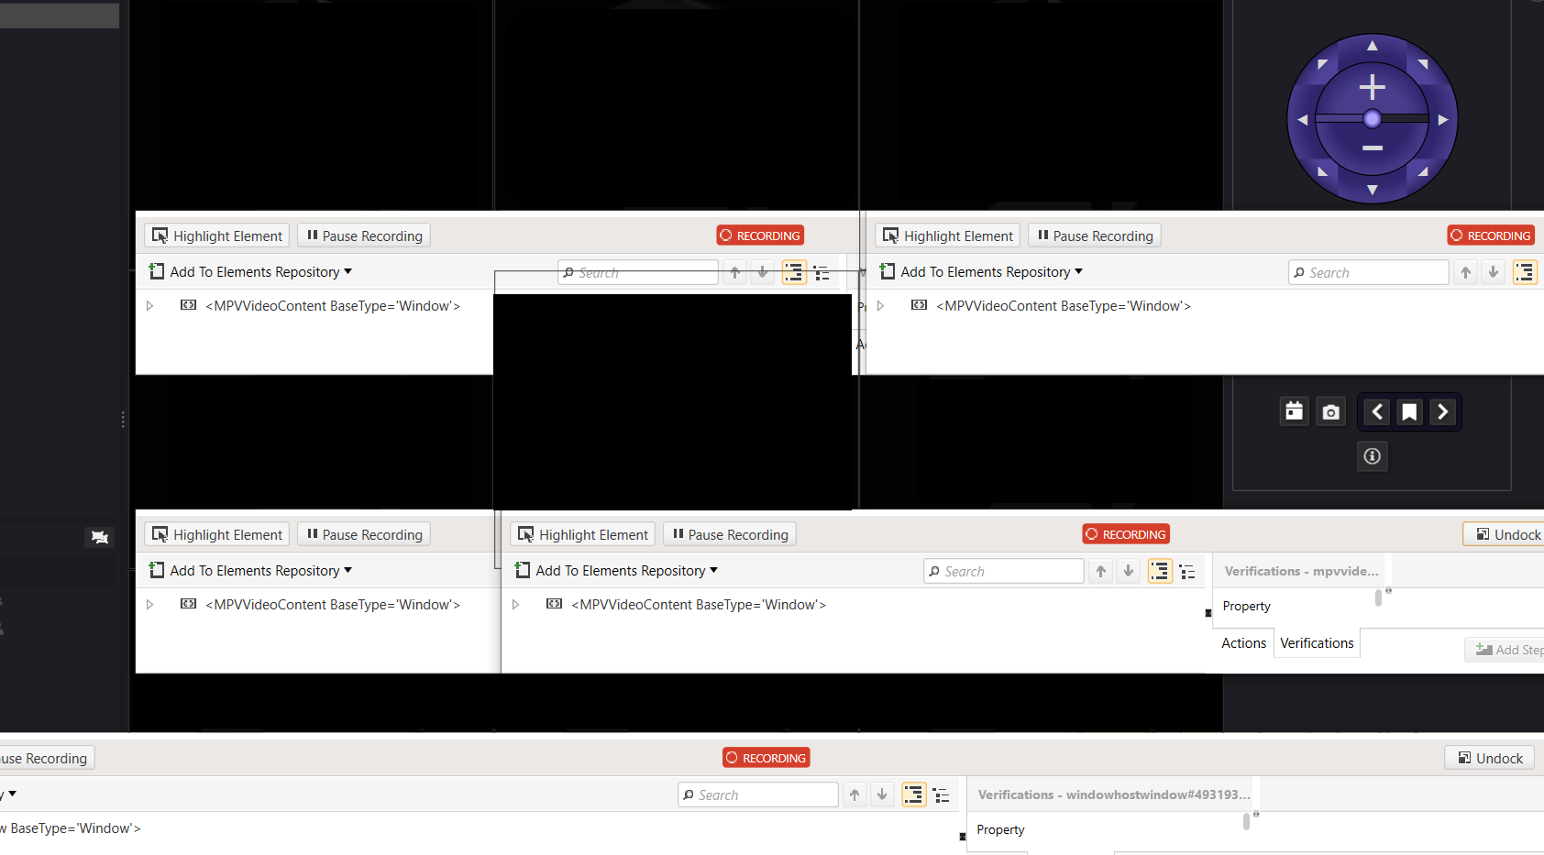This screenshot has width=1544, height=855.
Task: Pan camera up using PTZ wheel arrow
Action: (x=1372, y=46)
